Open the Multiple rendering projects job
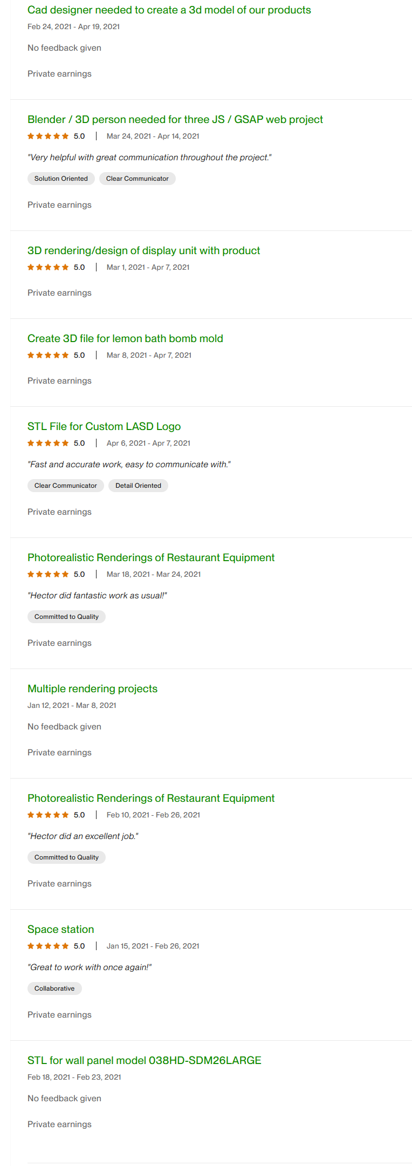Screen dimensions: 412x1166 tap(92, 689)
